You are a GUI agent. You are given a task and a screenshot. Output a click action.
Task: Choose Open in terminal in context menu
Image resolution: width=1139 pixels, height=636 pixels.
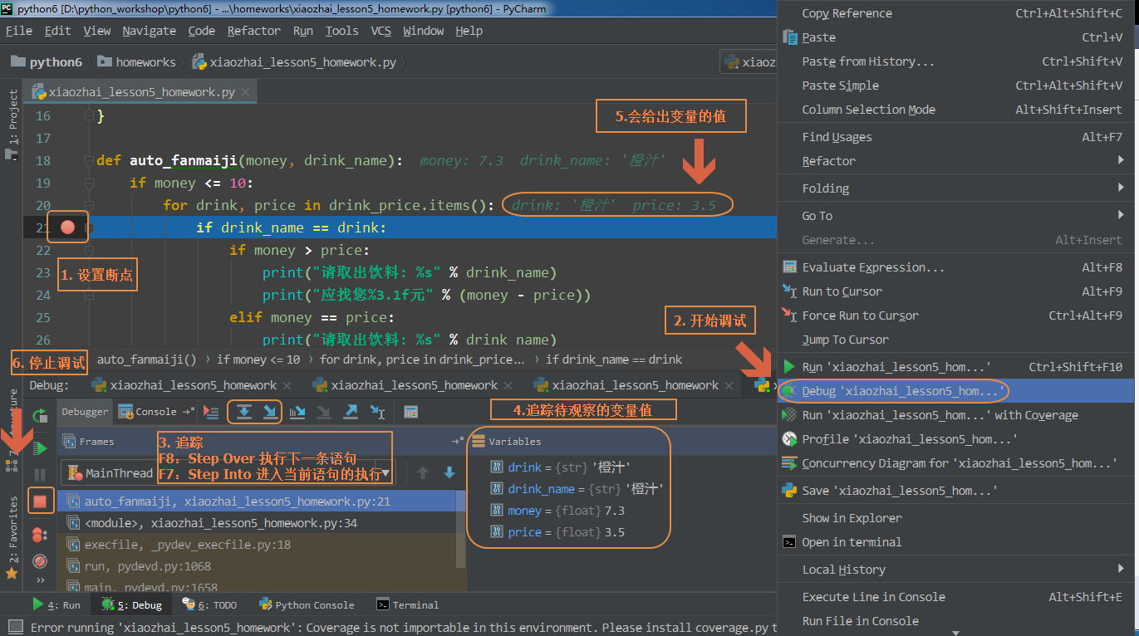click(955, 542)
